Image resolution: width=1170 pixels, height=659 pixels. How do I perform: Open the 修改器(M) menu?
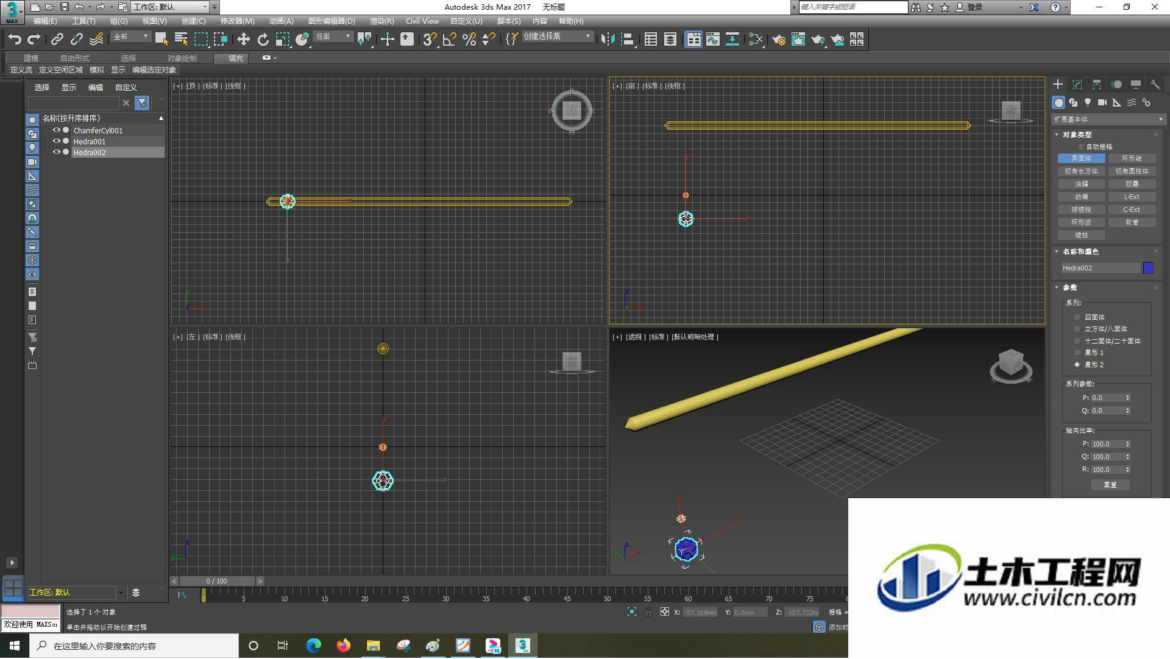click(237, 21)
